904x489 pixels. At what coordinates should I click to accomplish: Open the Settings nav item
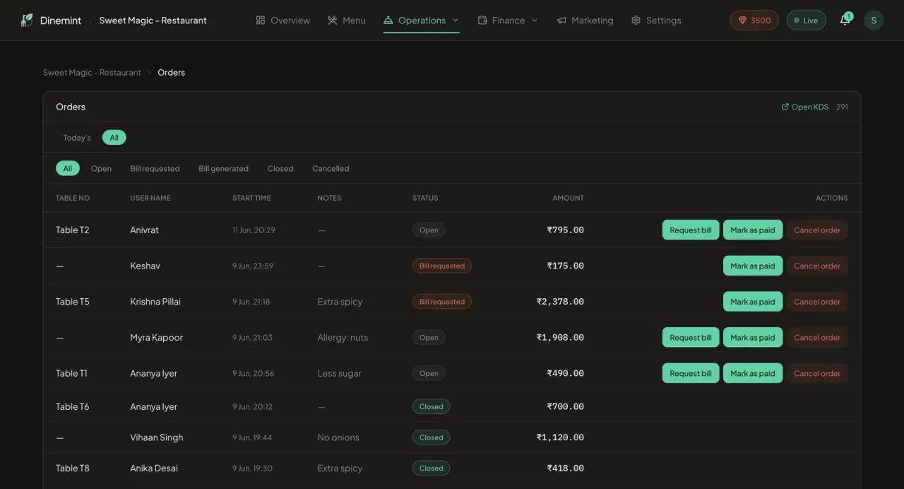click(656, 20)
